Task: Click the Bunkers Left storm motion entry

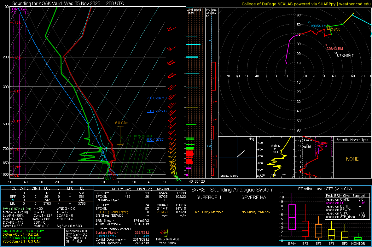Action: (x=122, y=236)
